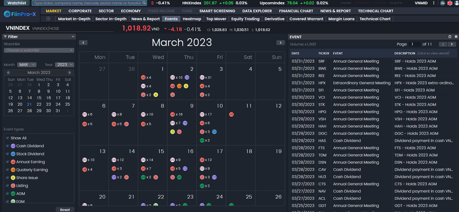Switch language via the UK flag icon
The height and width of the screenshot is (212, 459).
[x=450, y=3]
